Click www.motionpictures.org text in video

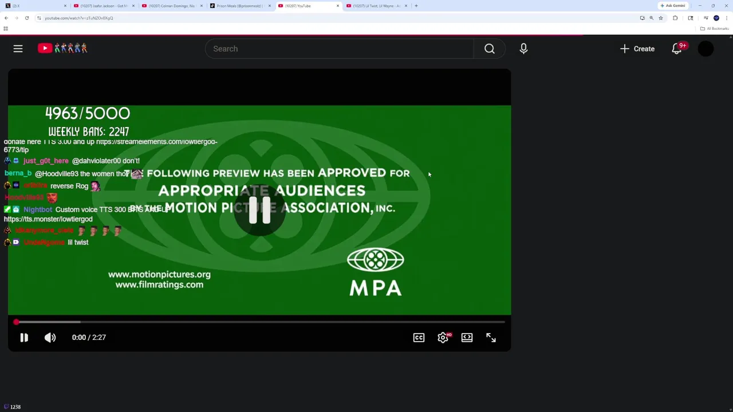pos(159,274)
